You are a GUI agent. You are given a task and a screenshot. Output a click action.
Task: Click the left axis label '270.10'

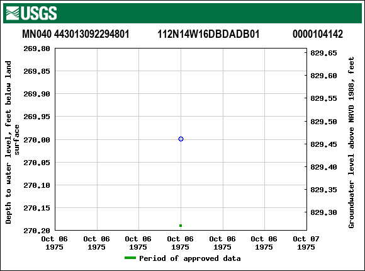tap(36, 185)
